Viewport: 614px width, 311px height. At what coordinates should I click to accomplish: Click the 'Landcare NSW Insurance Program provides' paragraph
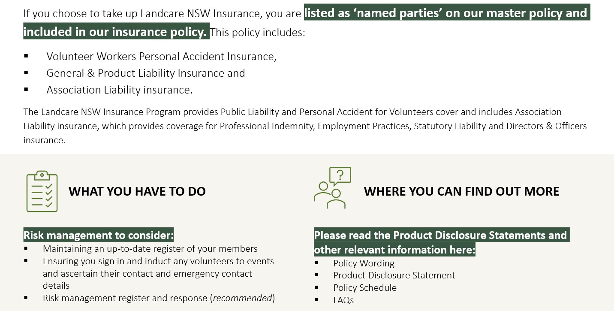(x=305, y=126)
